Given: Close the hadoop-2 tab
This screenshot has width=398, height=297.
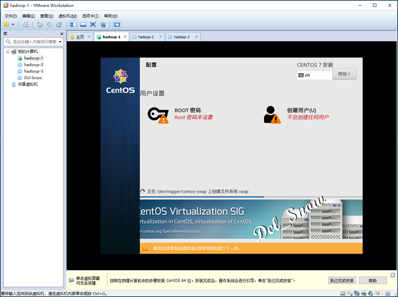Looking at the screenshot, I should coord(160,37).
